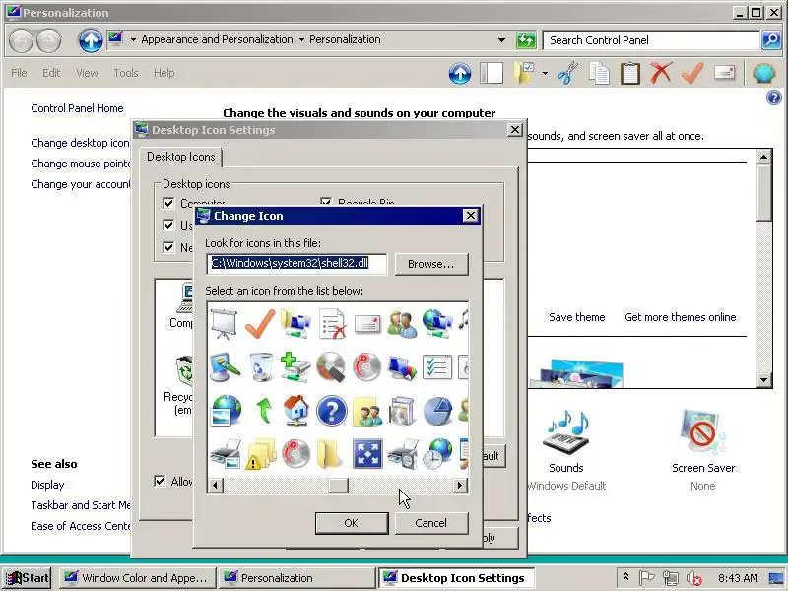The image size is (788, 591).
Task: Open the View menu
Action: tap(87, 73)
